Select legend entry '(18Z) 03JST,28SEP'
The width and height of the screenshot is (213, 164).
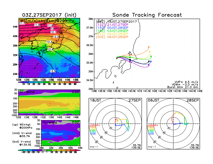click(x=112, y=31)
